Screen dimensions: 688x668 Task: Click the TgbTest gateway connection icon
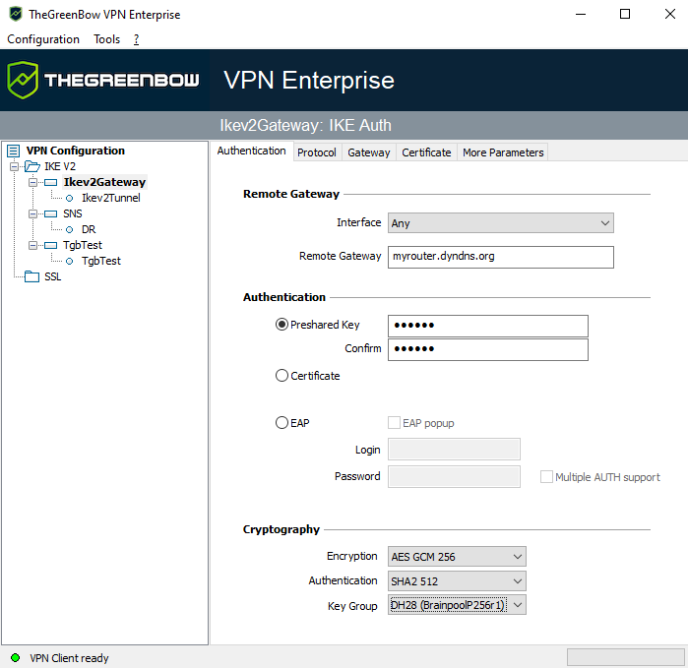pyautogui.click(x=50, y=245)
